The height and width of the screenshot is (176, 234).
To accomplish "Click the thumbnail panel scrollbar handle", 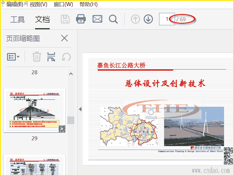I will [71, 120].
